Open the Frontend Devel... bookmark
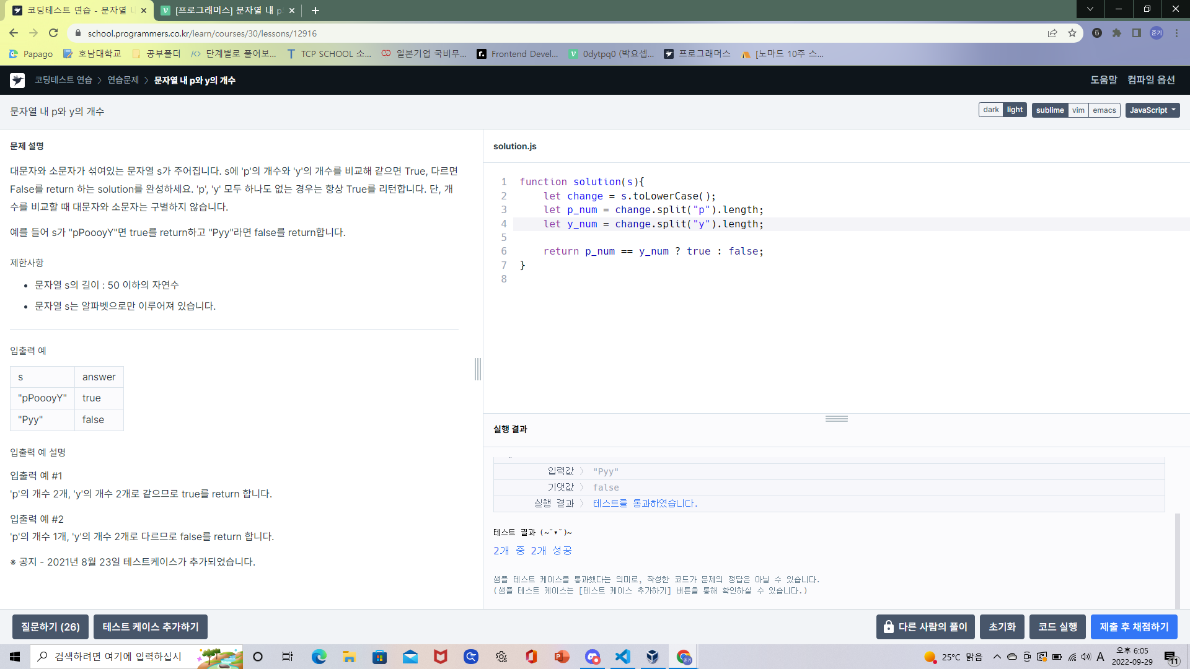This screenshot has width=1190, height=669. 518,54
